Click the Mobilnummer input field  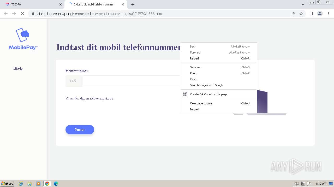pyautogui.click(x=132, y=81)
